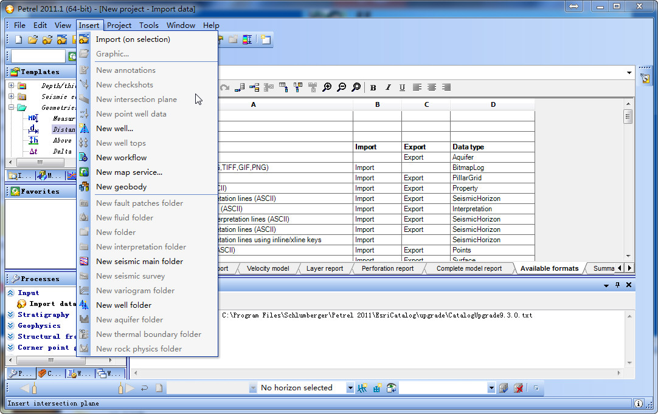Click the search input field in toolbar
The width and height of the screenshot is (658, 414).
[38, 56]
